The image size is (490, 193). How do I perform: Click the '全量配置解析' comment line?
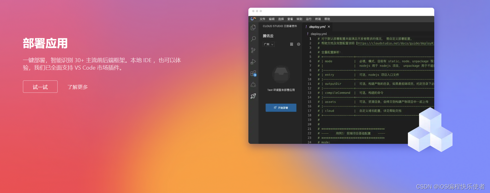click(329, 52)
